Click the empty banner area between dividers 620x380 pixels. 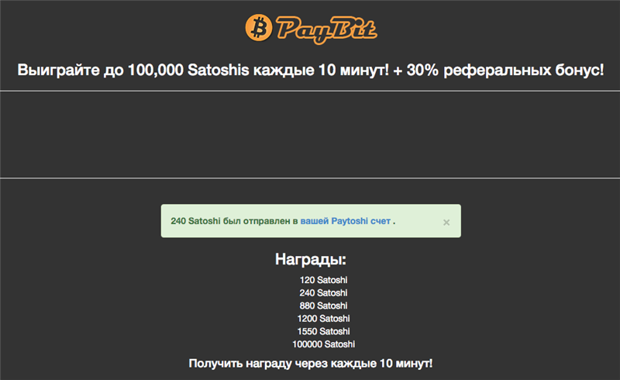[310, 134]
